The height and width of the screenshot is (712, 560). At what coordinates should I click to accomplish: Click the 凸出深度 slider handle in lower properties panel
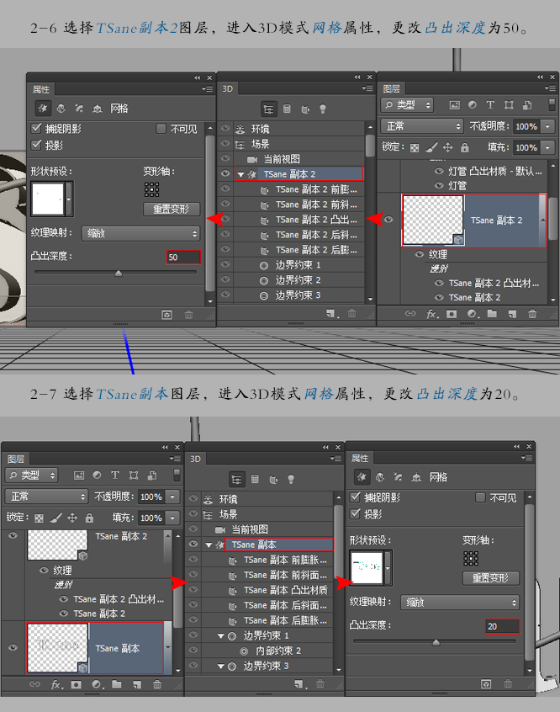tap(436, 642)
